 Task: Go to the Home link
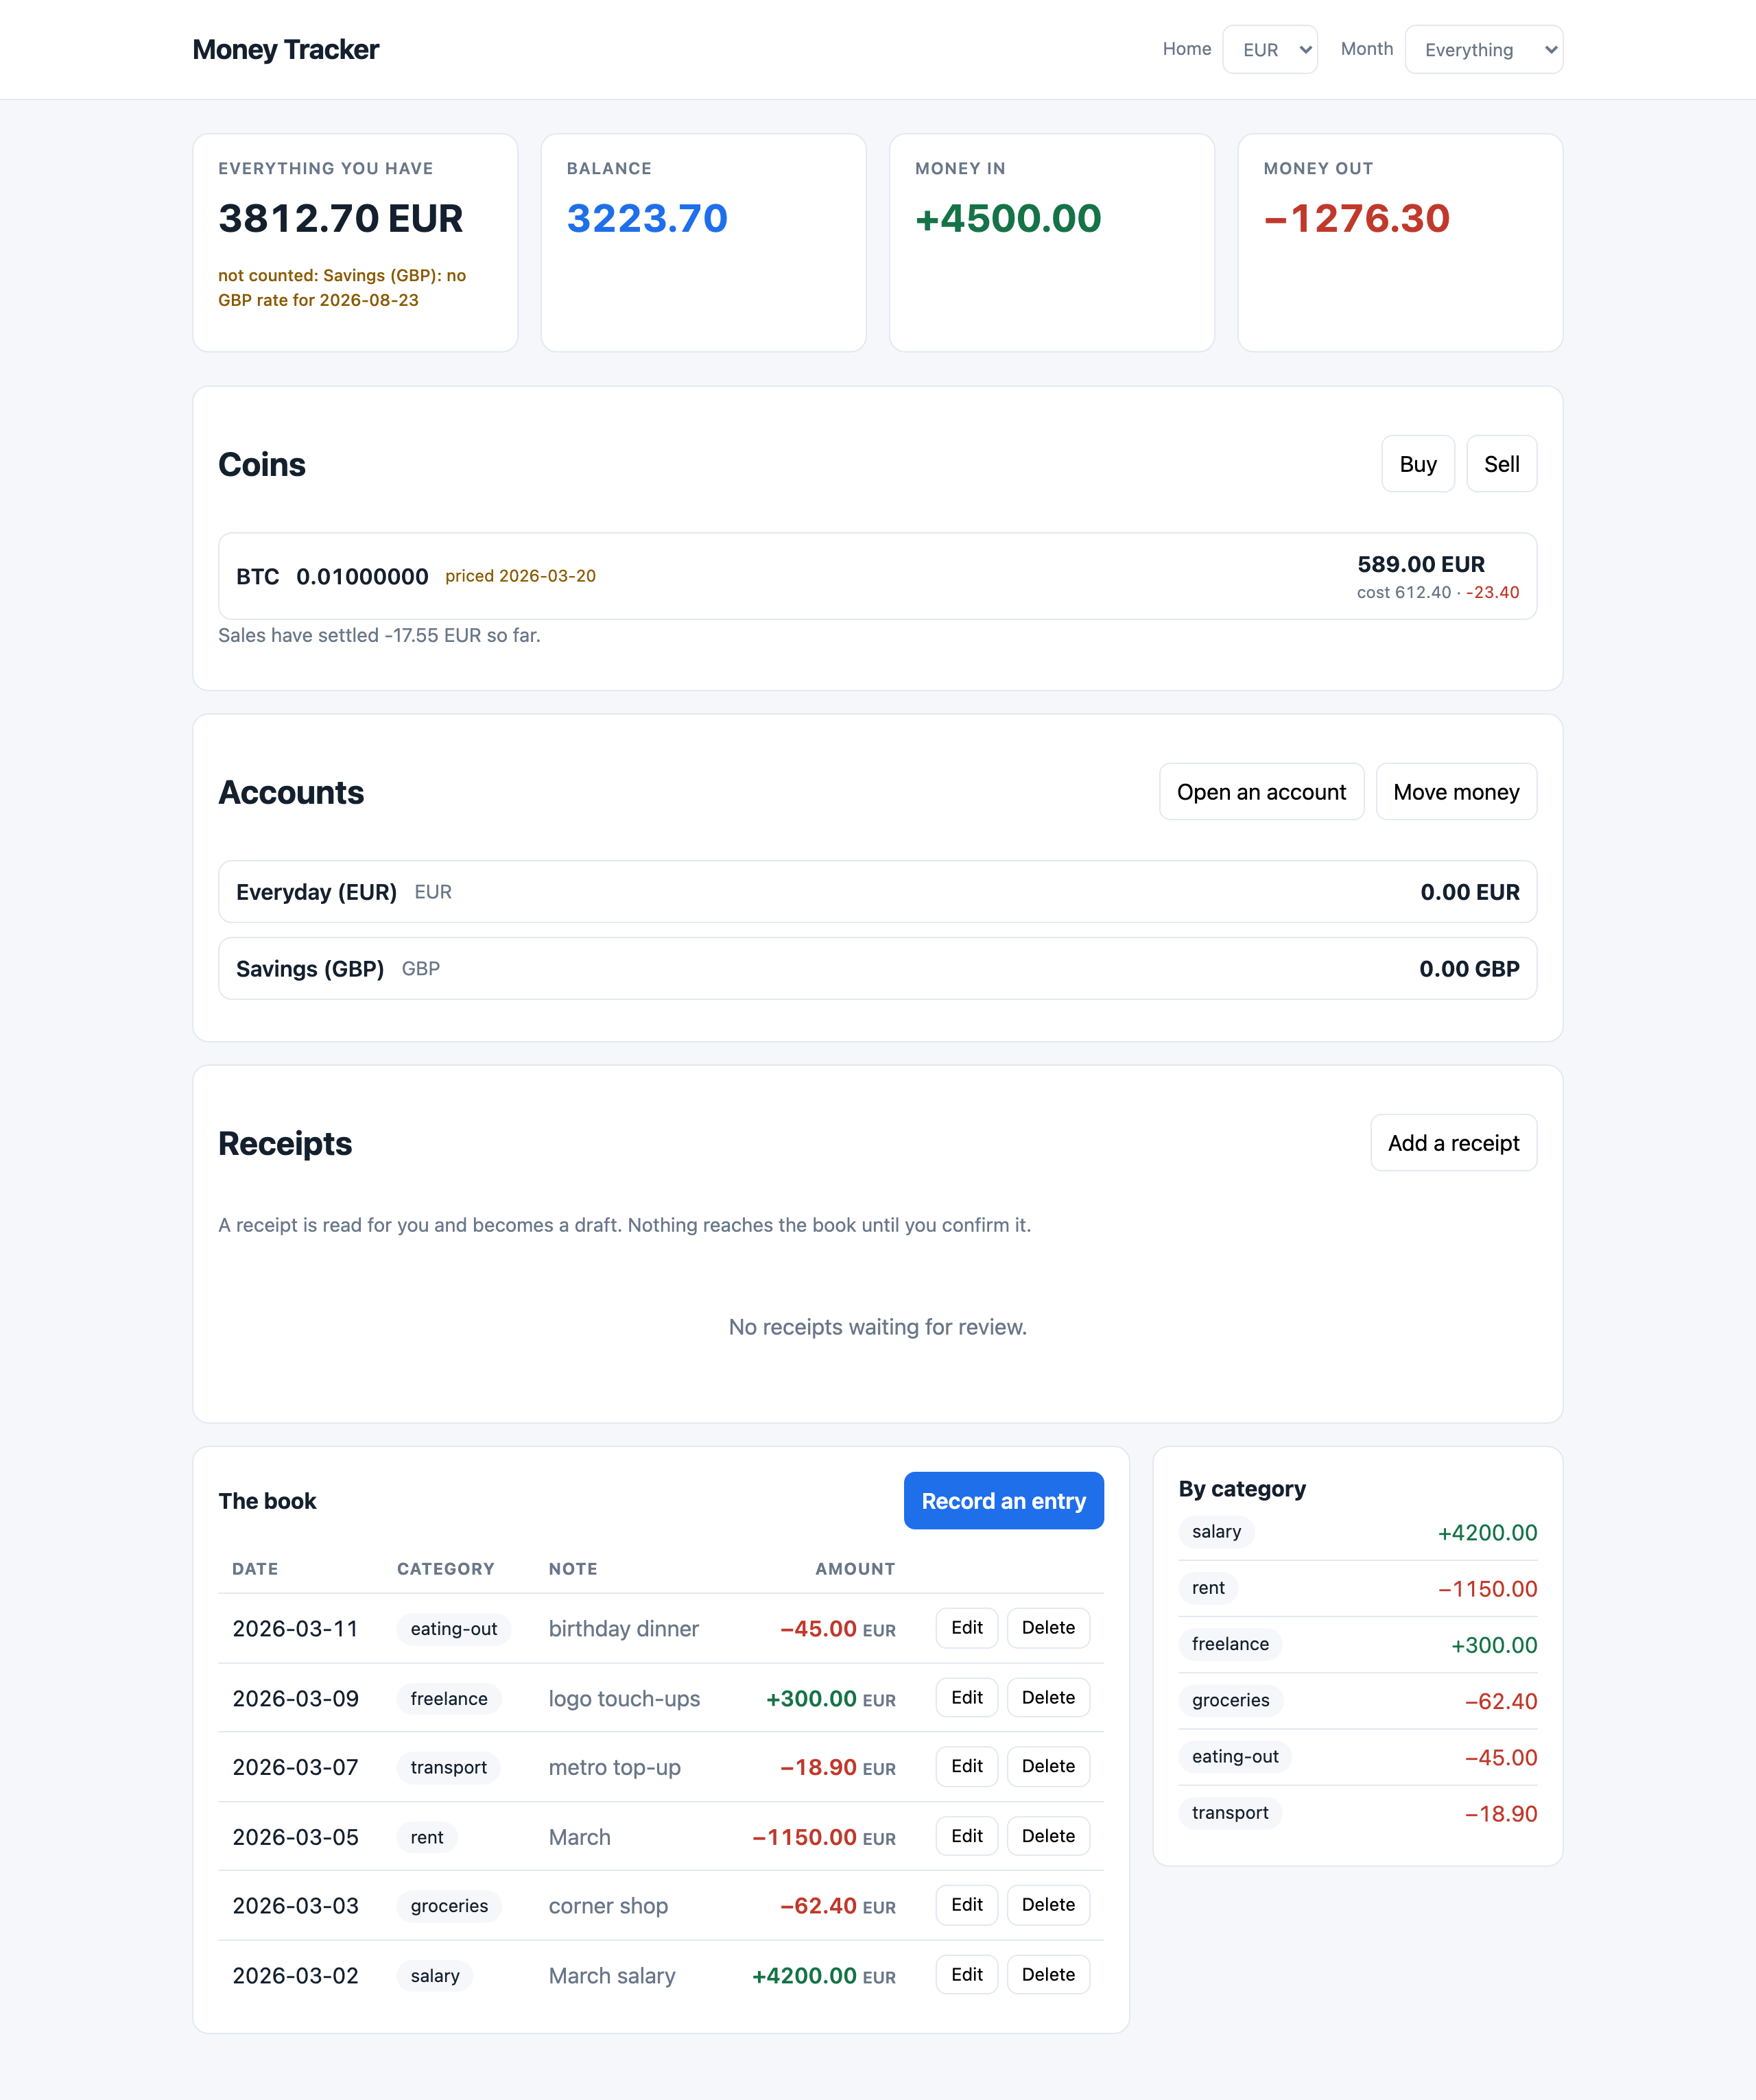coord(1186,49)
